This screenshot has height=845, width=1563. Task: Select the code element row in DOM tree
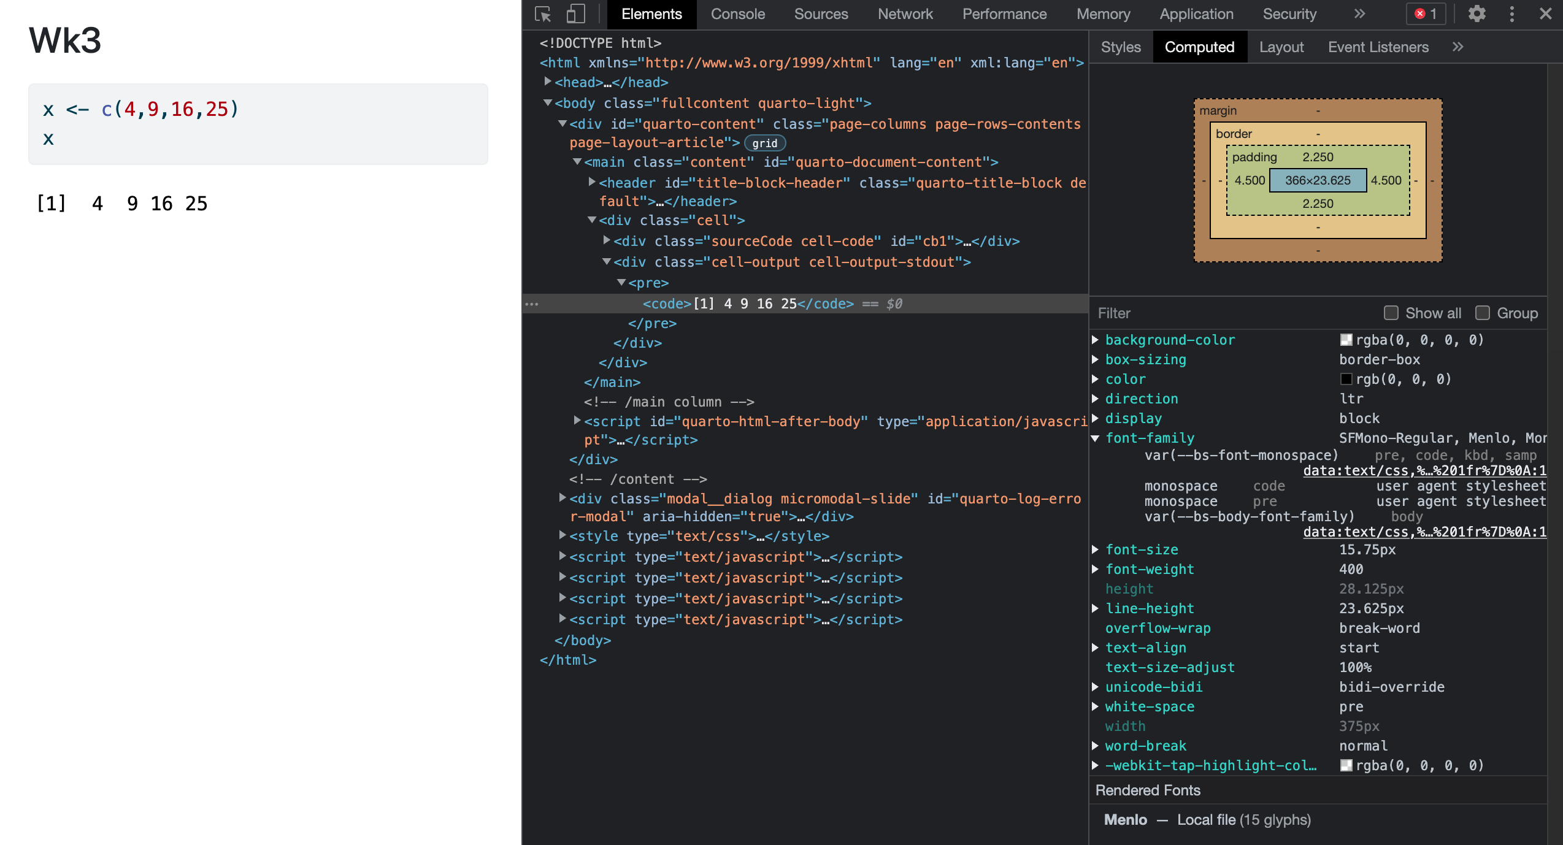805,304
